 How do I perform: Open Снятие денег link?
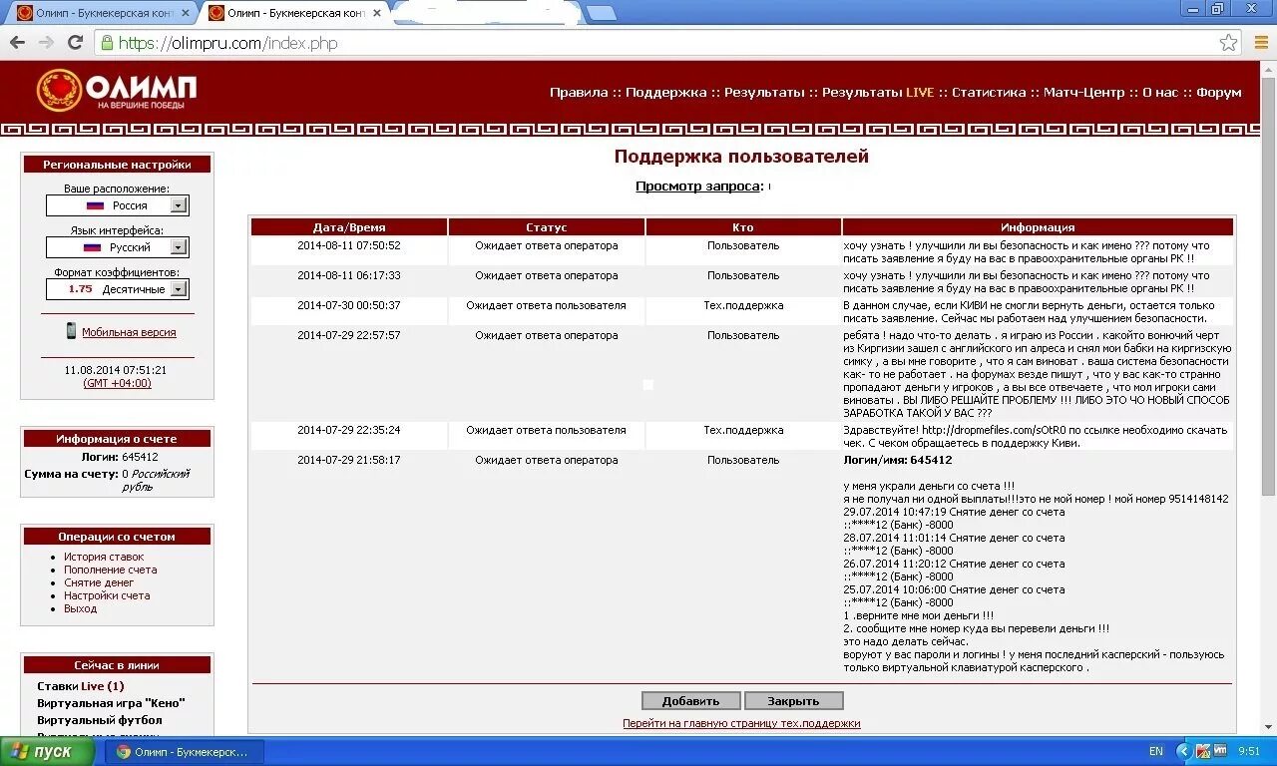(99, 582)
